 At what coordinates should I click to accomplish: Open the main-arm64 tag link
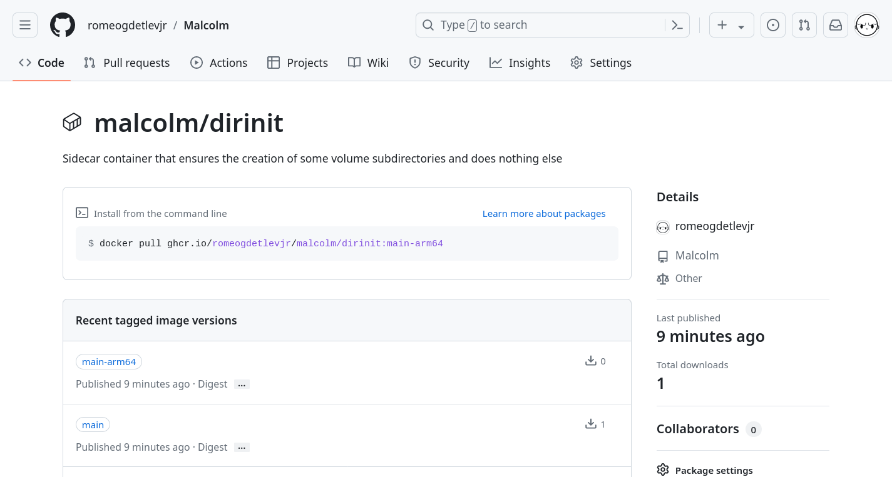[109, 362]
